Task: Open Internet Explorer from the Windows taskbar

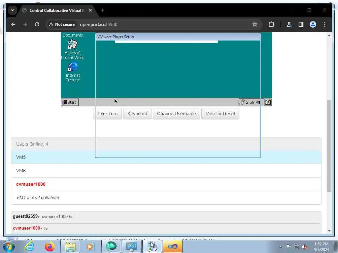Action: click(29, 246)
